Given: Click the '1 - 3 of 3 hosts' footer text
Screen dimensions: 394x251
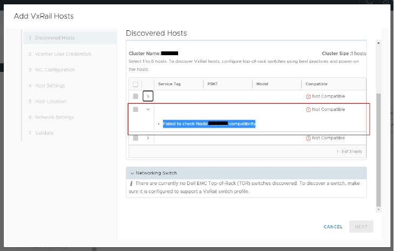Looking at the screenshot, I should point(349,151).
